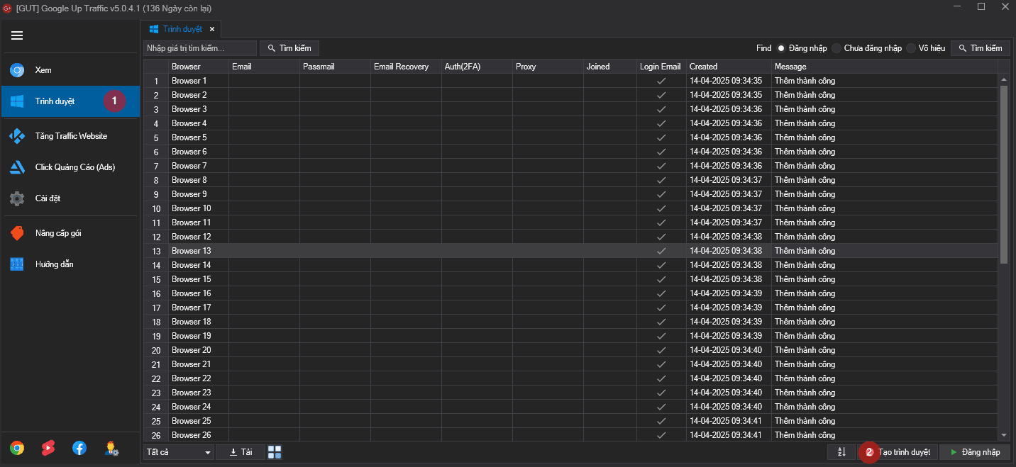Image resolution: width=1016 pixels, height=467 pixels.
Task: Select the row named Browser 17
Action: coord(571,308)
